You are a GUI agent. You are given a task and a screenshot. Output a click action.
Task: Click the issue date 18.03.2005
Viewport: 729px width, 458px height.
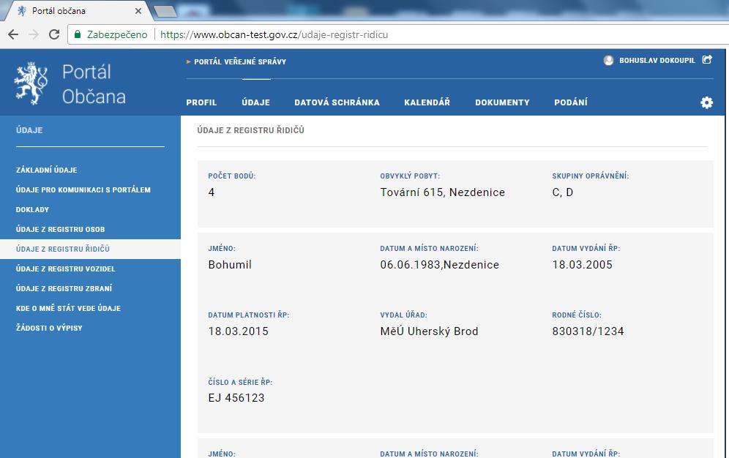(x=582, y=265)
